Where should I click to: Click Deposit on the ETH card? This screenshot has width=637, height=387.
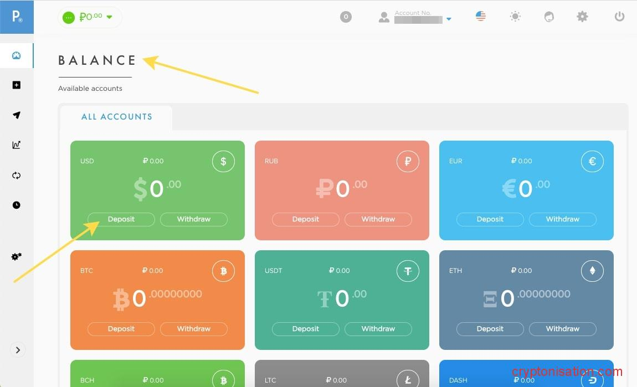point(490,329)
